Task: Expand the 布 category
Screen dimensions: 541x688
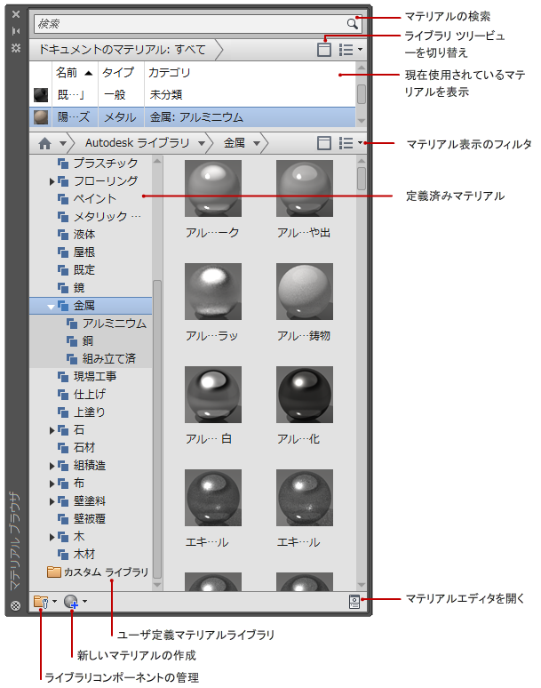Action: (x=52, y=484)
